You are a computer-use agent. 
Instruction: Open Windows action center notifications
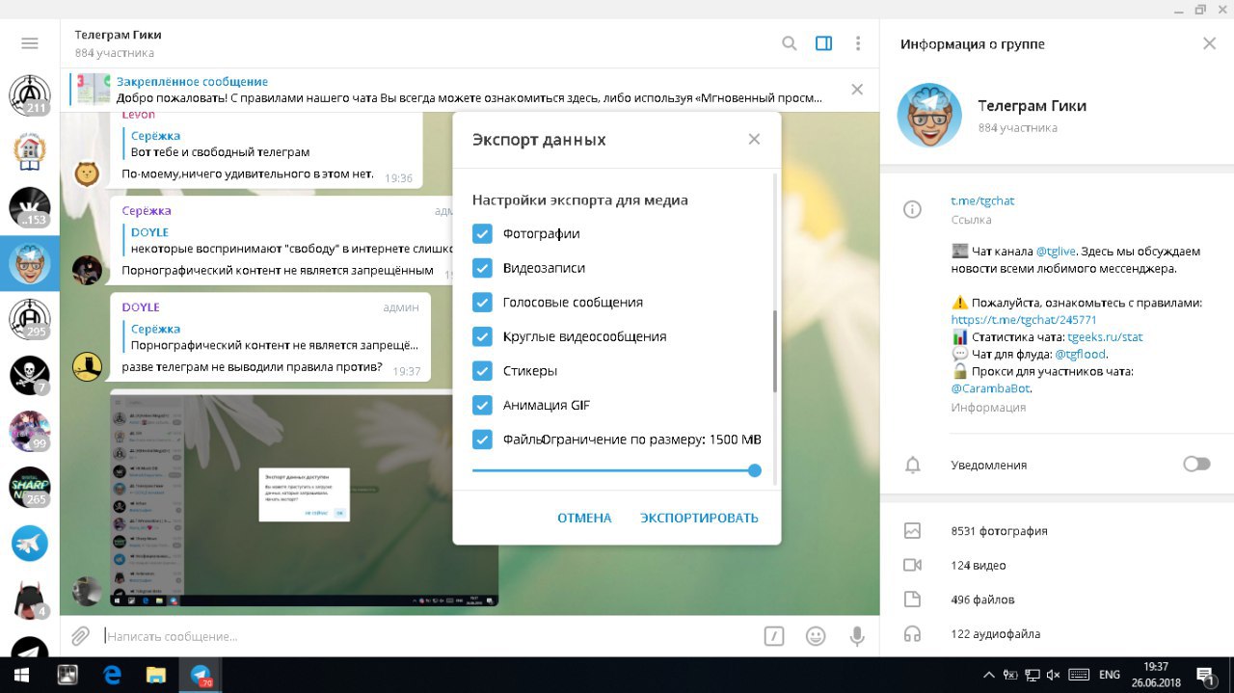pos(1205,675)
